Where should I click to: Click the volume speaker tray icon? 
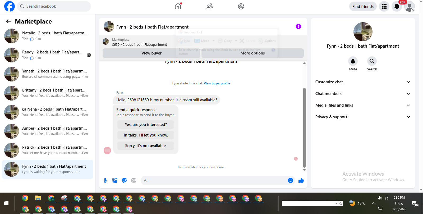[x=380, y=198]
